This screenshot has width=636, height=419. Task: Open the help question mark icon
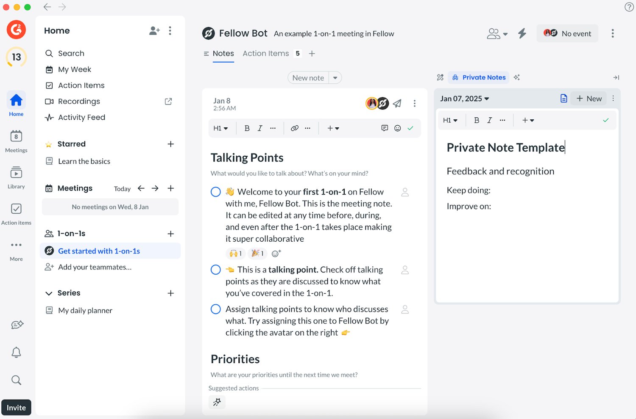[629, 7]
